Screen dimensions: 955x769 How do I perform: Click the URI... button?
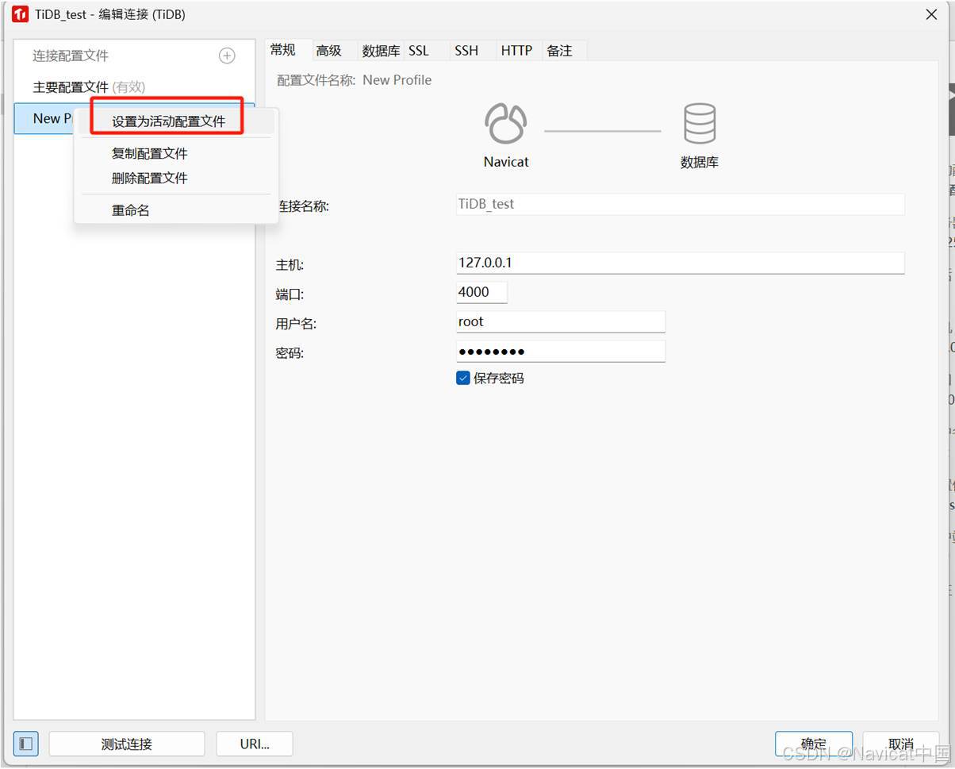pos(255,744)
